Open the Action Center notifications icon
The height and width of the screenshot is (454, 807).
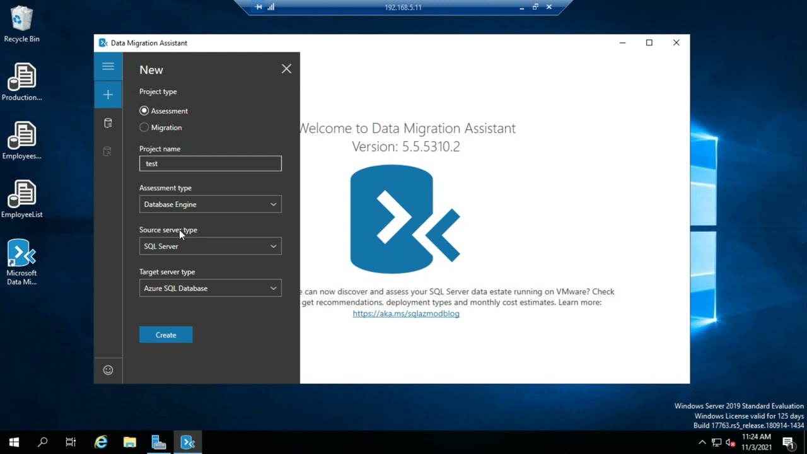point(788,443)
